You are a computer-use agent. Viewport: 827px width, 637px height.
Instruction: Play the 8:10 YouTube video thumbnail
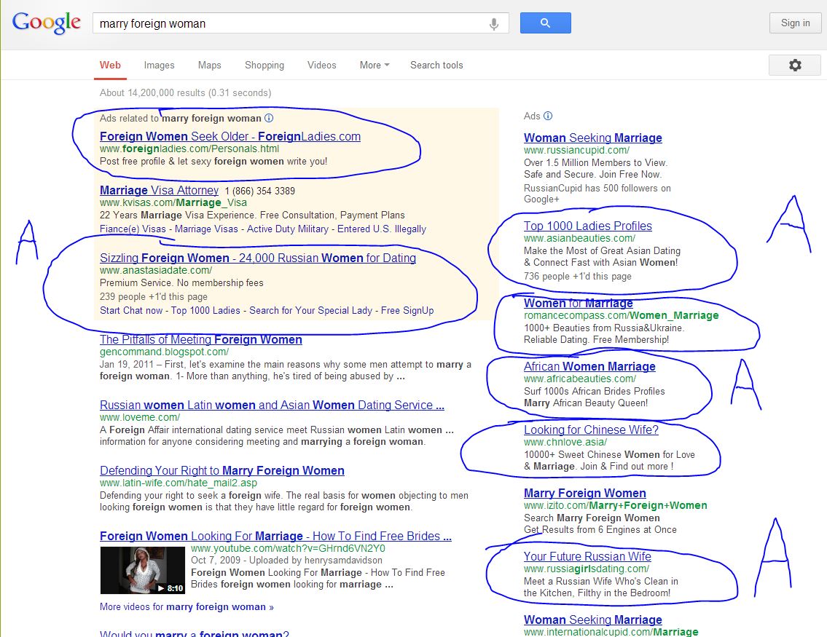(142, 571)
